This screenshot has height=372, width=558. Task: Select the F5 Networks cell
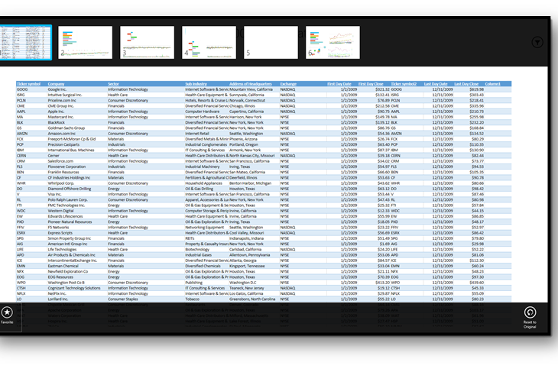tap(58, 228)
